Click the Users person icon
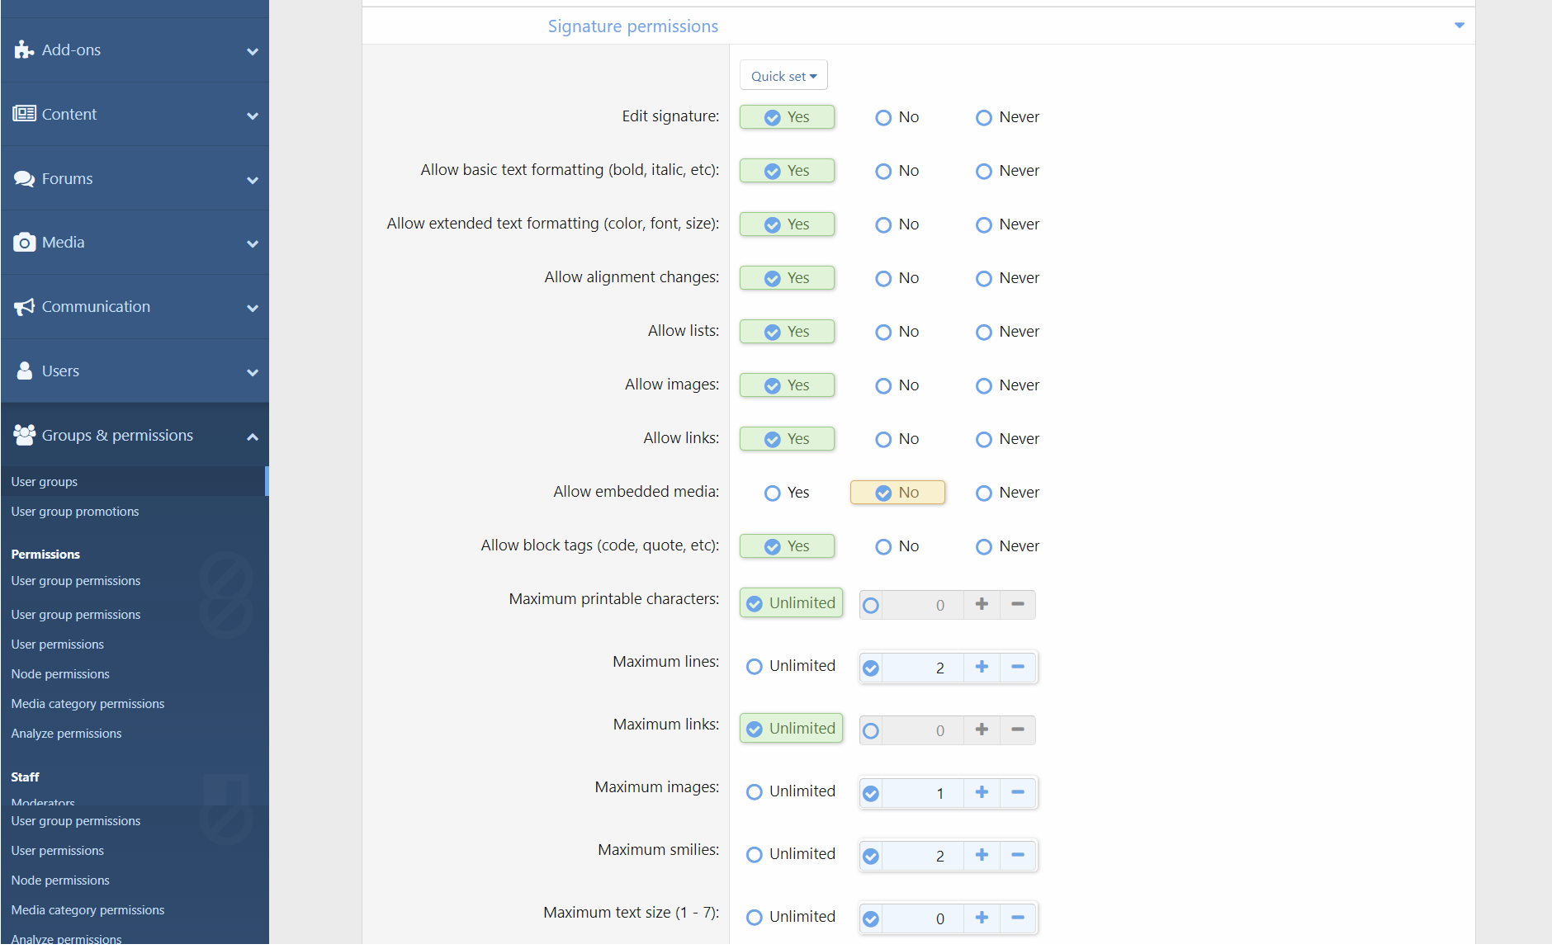The image size is (1552, 949). (24, 371)
